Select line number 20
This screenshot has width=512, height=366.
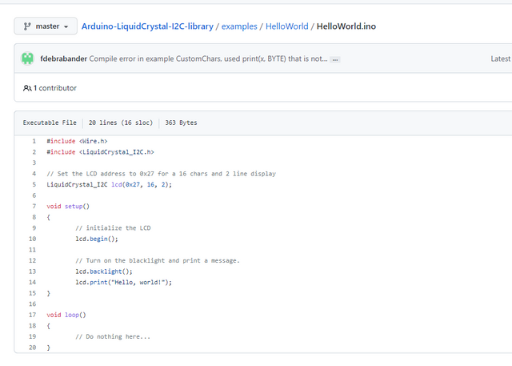pyautogui.click(x=32, y=348)
